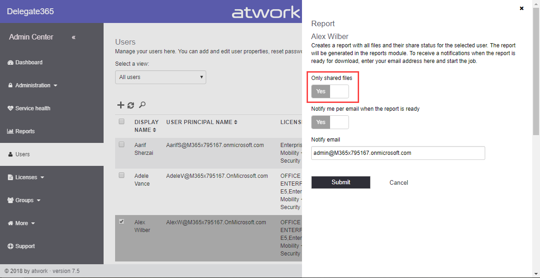Sort by User Principal Name column
Viewport: 540px width, 278px height.
coord(202,122)
